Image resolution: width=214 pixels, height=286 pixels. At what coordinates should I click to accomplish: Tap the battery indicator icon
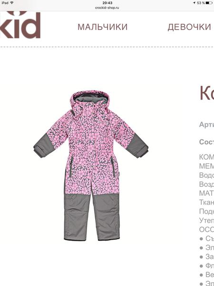209,3
